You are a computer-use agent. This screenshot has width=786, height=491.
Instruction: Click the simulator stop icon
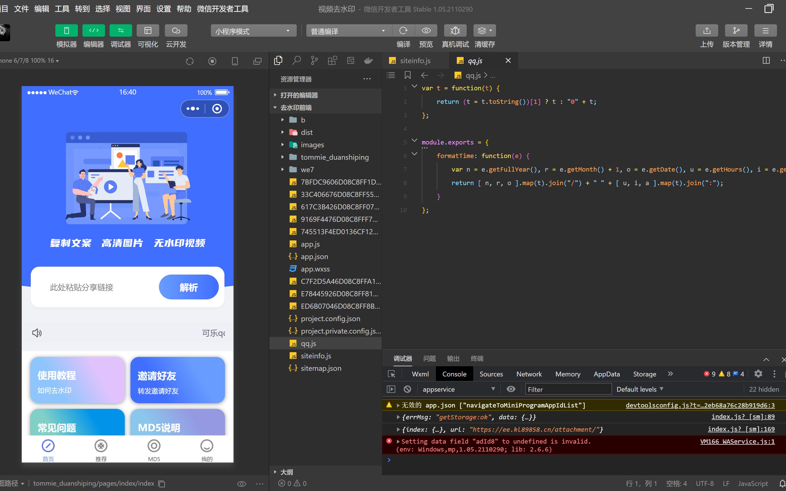[x=212, y=61]
